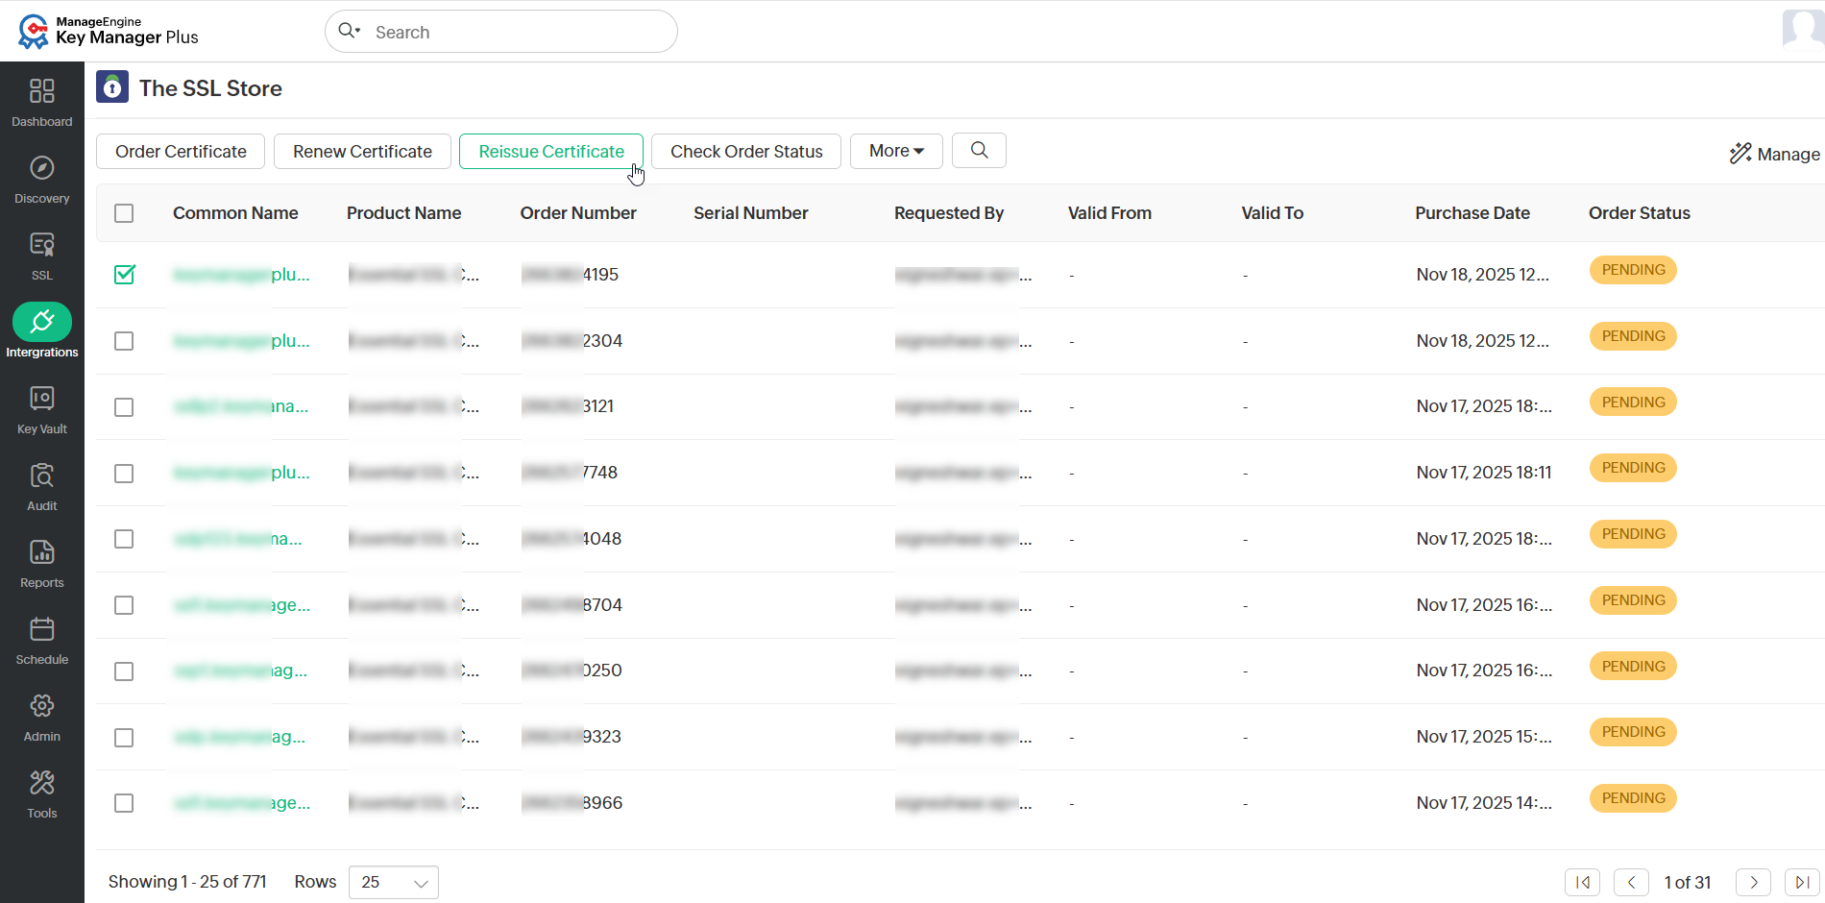Jump to last page of results
The height and width of the screenshot is (903, 1825).
pos(1802,882)
